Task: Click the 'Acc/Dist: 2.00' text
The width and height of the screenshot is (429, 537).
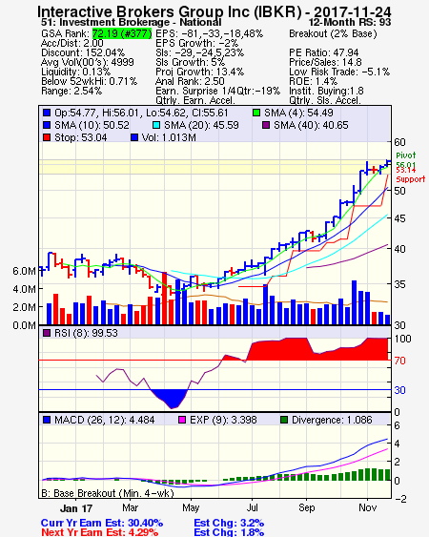Action: (71, 43)
